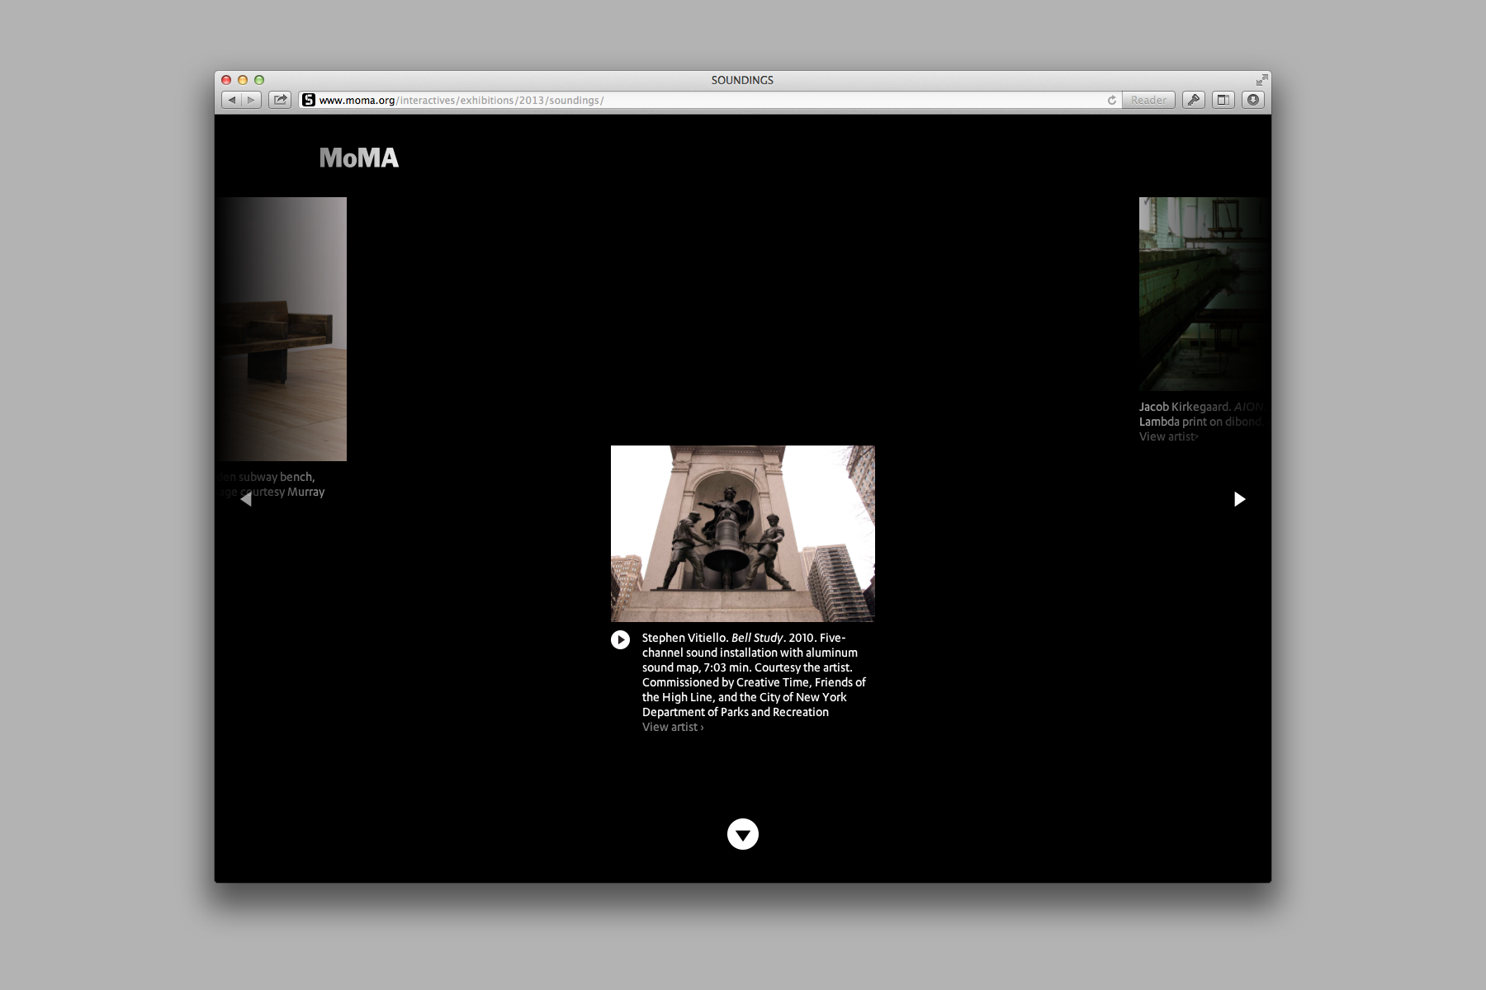Image resolution: width=1486 pixels, height=990 pixels.
Task: Enter full screen with the double-arrow icon
Action: coord(1261,80)
